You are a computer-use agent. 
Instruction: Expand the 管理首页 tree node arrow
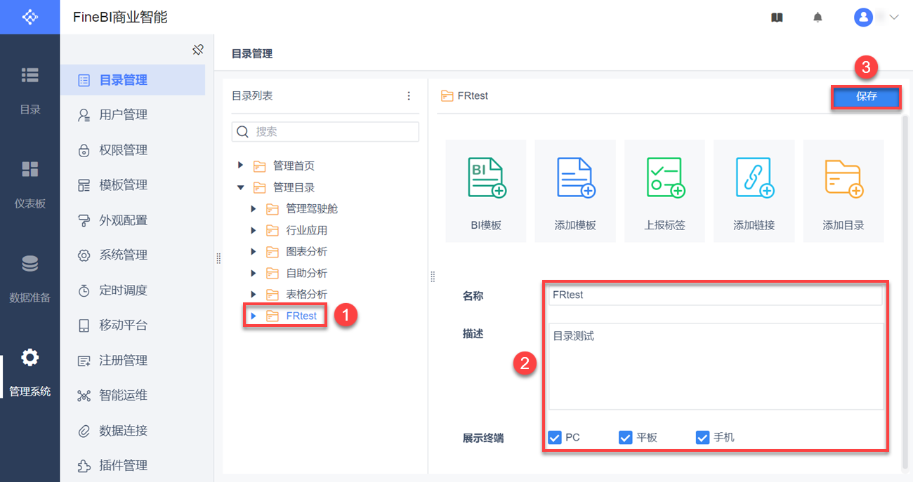tap(240, 166)
